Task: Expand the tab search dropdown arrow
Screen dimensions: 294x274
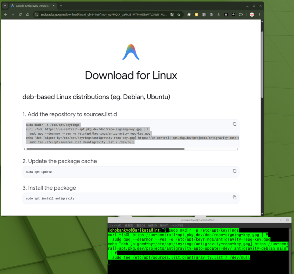Action: (5, 6)
